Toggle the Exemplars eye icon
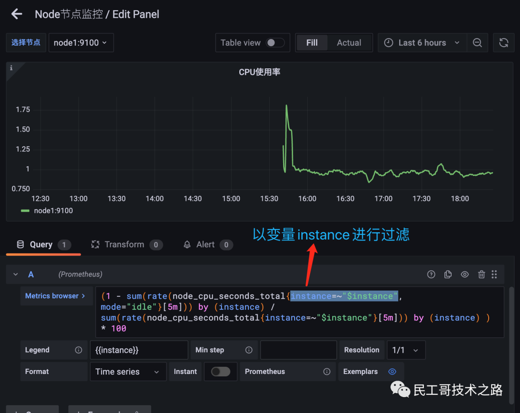Screen dimensions: 520x413 pos(392,372)
